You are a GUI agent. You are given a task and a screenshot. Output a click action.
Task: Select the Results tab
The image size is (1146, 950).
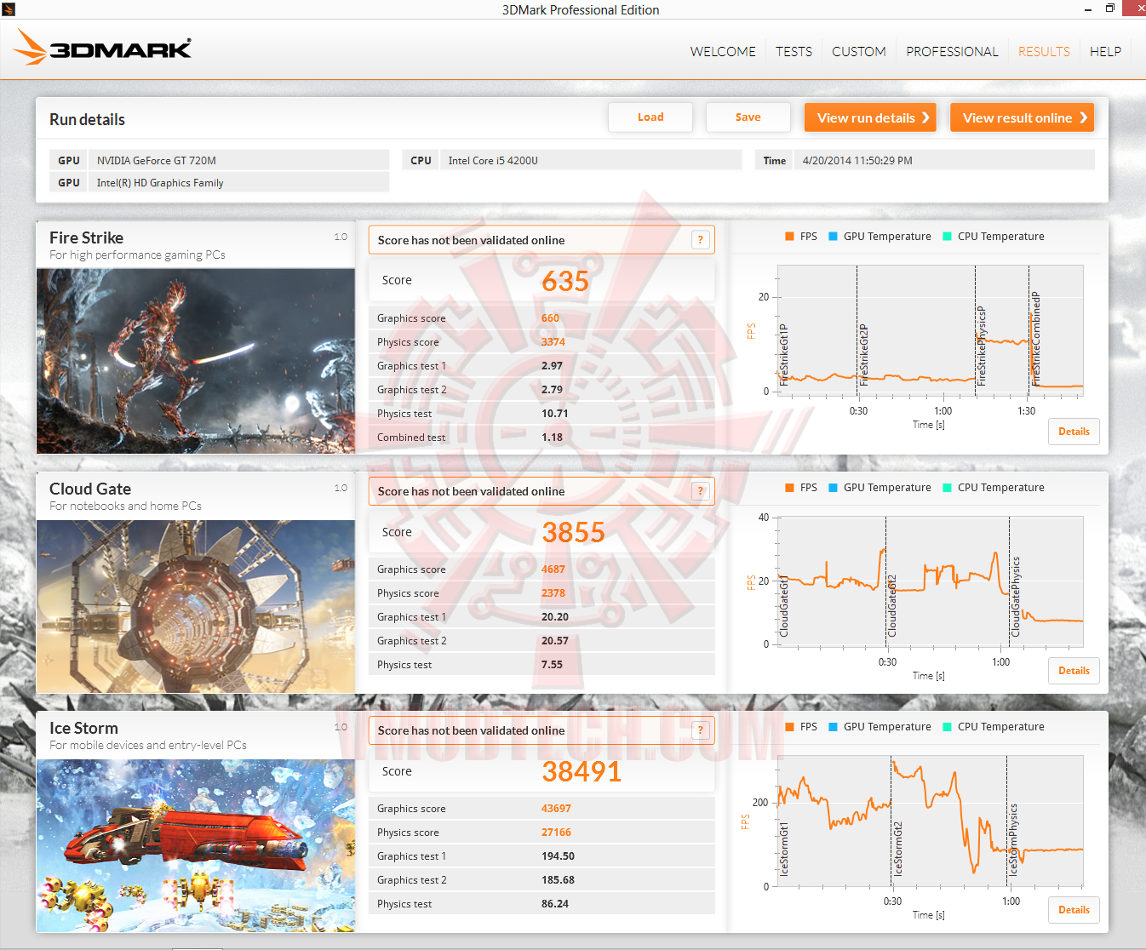coord(1044,52)
